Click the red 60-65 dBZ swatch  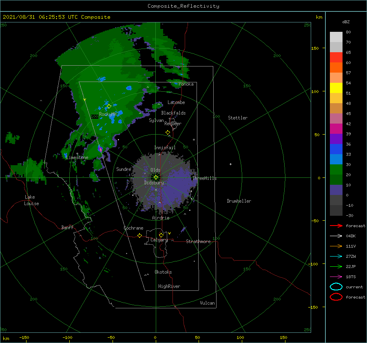(x=336, y=58)
